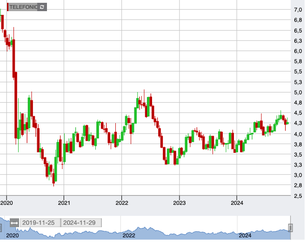
Task: Click the refresh icon beside TELEFONICA label
Action: click(x=42, y=7)
